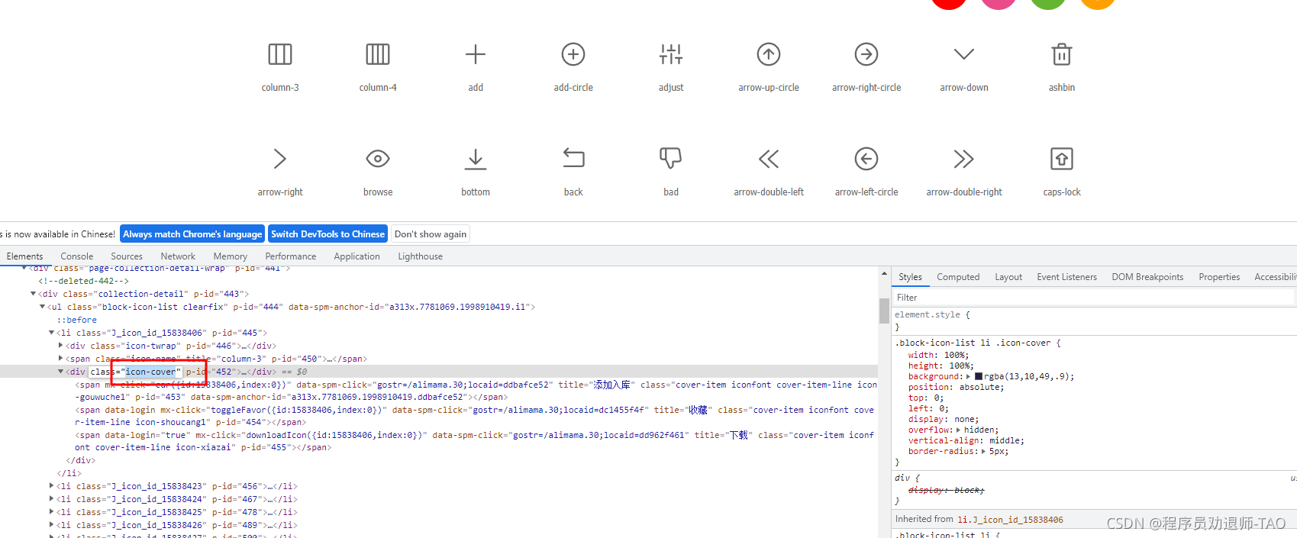
Task: Click the bad thumbs-down icon
Action: pyautogui.click(x=671, y=158)
